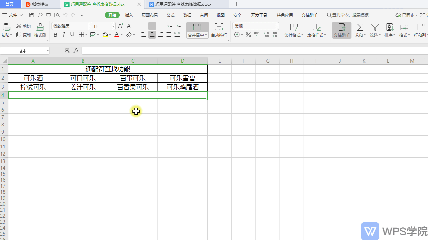Select the format painter (格式刷) tool
Viewport: 428px width, 240px height.
click(x=39, y=30)
